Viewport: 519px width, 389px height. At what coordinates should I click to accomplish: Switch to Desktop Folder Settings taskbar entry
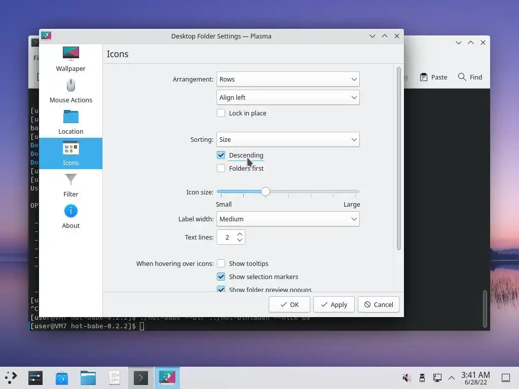click(x=167, y=378)
